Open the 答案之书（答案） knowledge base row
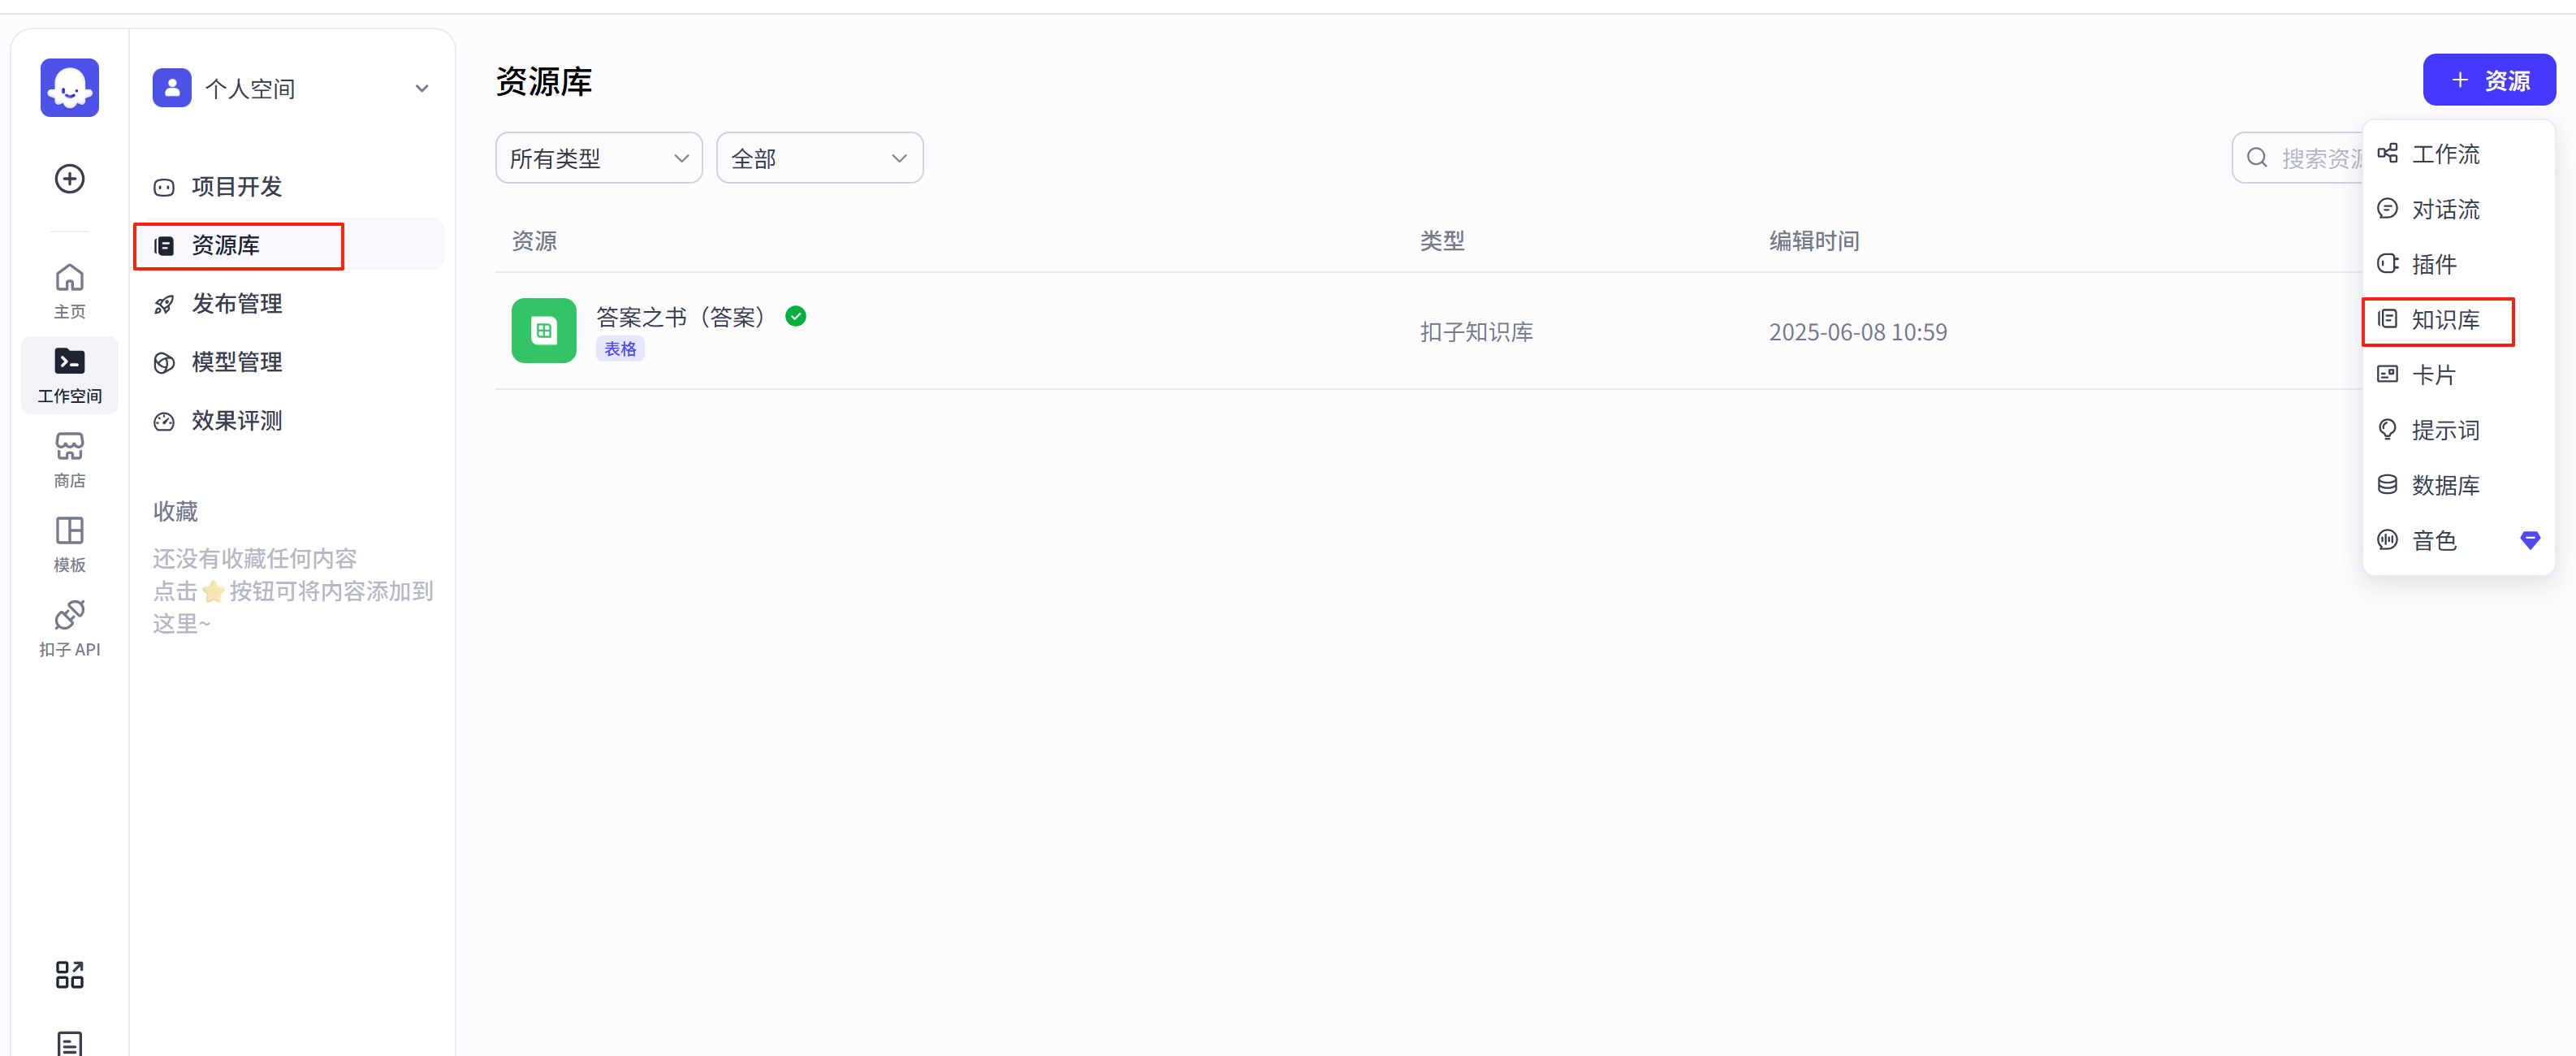 [x=680, y=318]
